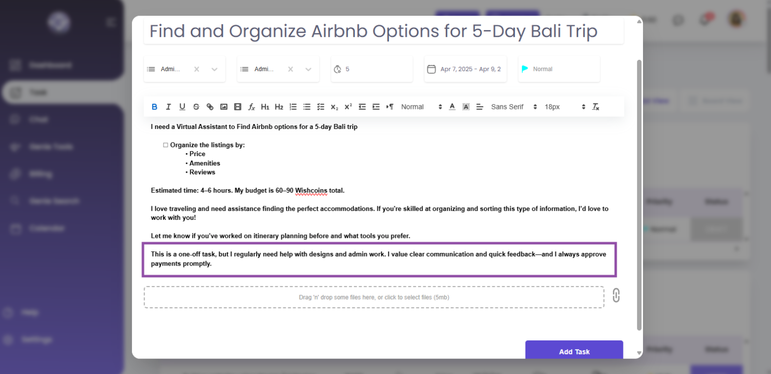Create a bulleted list
The width and height of the screenshot is (771, 374).
(307, 107)
